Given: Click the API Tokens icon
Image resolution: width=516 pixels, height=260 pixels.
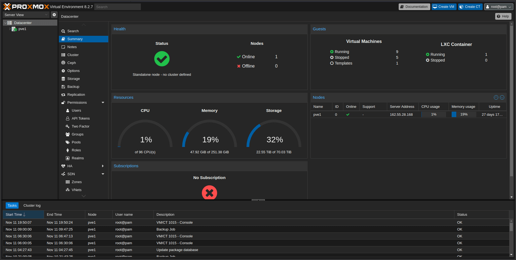Looking at the screenshot, I should point(68,119).
